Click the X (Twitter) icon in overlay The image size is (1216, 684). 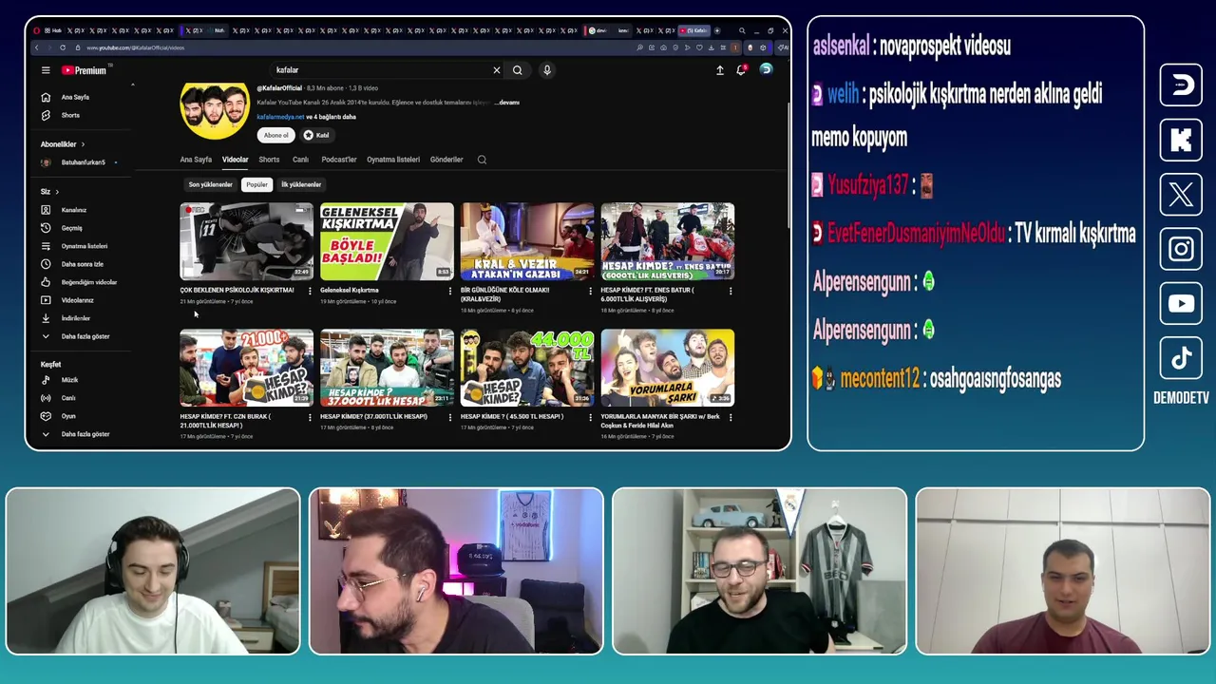click(1181, 195)
